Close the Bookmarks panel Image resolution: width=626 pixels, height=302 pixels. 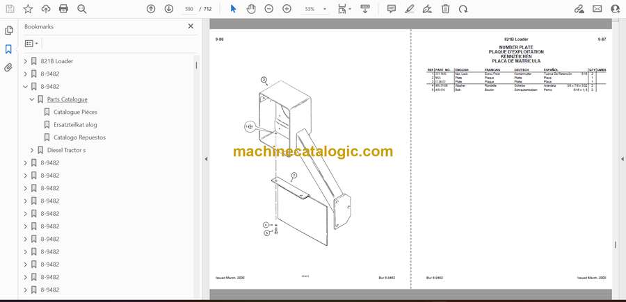[191, 26]
